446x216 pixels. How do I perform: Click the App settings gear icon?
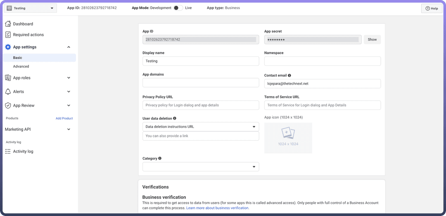point(8,47)
